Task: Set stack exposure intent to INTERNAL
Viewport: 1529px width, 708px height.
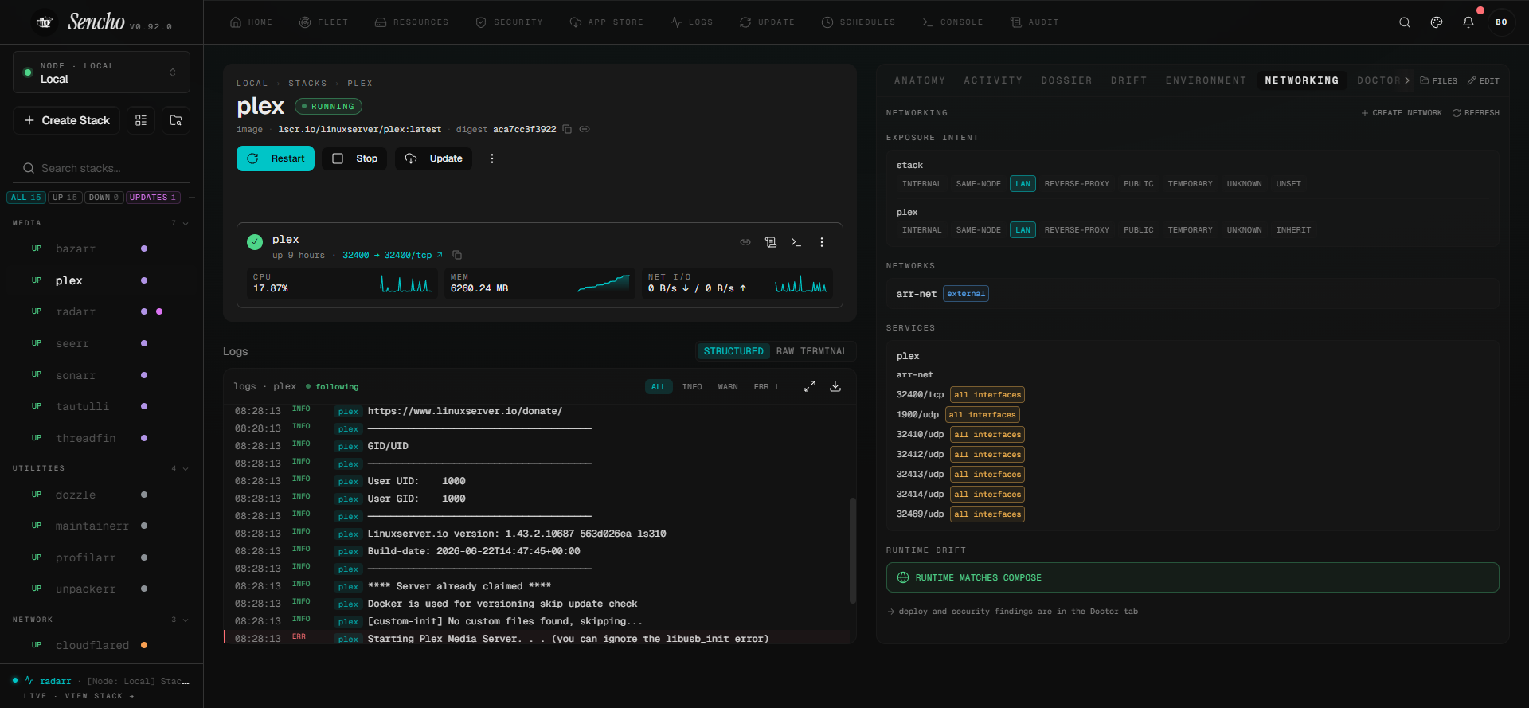Action: coord(921,184)
